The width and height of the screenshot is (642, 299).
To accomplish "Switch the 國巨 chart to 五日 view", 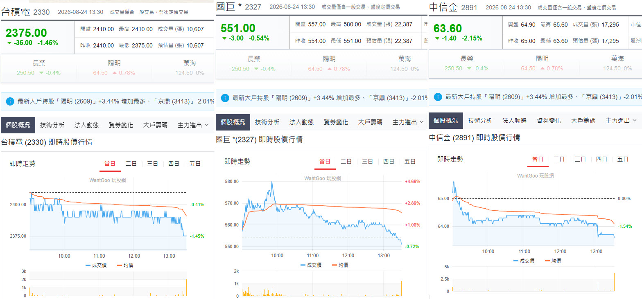I will tap(410, 162).
